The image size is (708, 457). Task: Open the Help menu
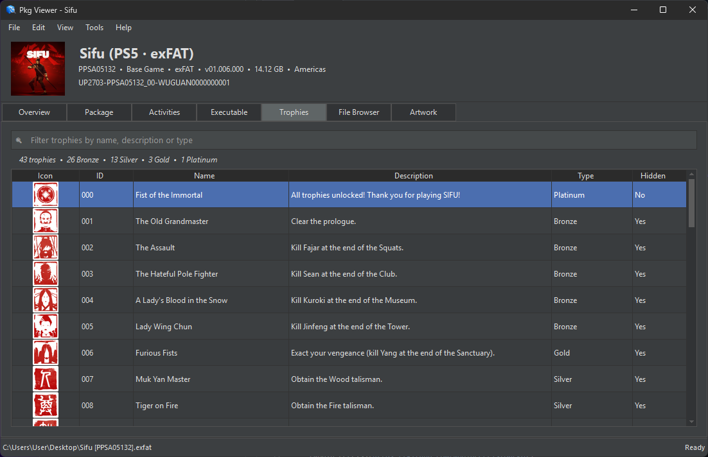(123, 28)
